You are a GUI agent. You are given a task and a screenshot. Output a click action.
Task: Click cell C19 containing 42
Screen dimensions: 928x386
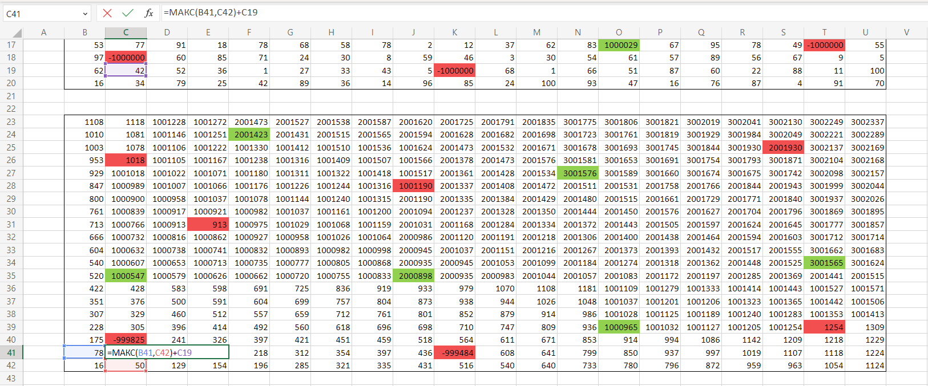[126, 71]
